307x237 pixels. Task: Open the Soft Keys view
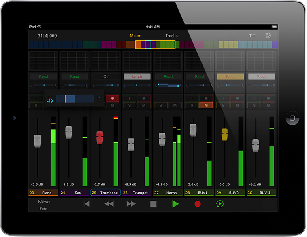pos(43,201)
